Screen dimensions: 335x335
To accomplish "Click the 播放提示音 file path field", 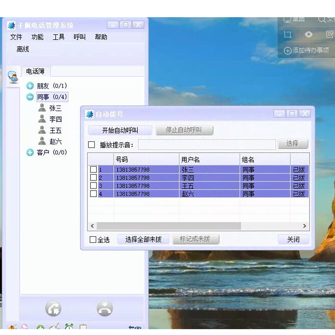I will coord(207,144).
